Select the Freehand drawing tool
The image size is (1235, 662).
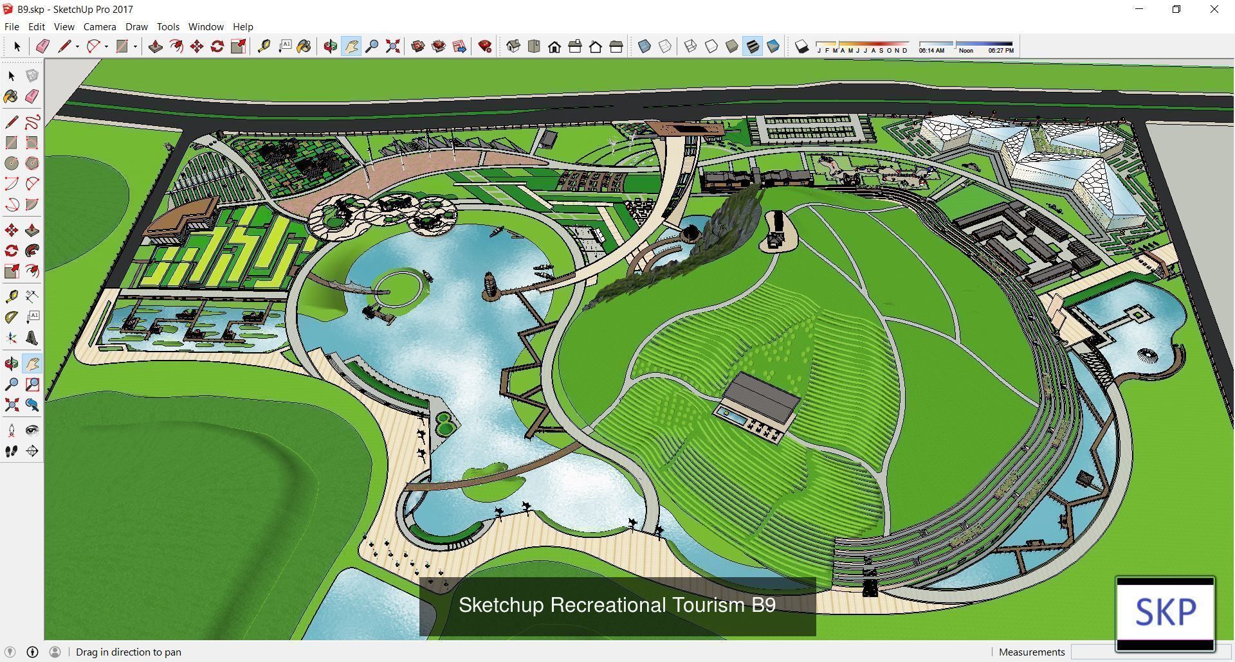[x=32, y=122]
